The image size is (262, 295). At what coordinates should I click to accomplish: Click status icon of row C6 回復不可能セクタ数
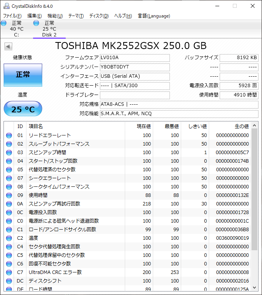point(9,264)
